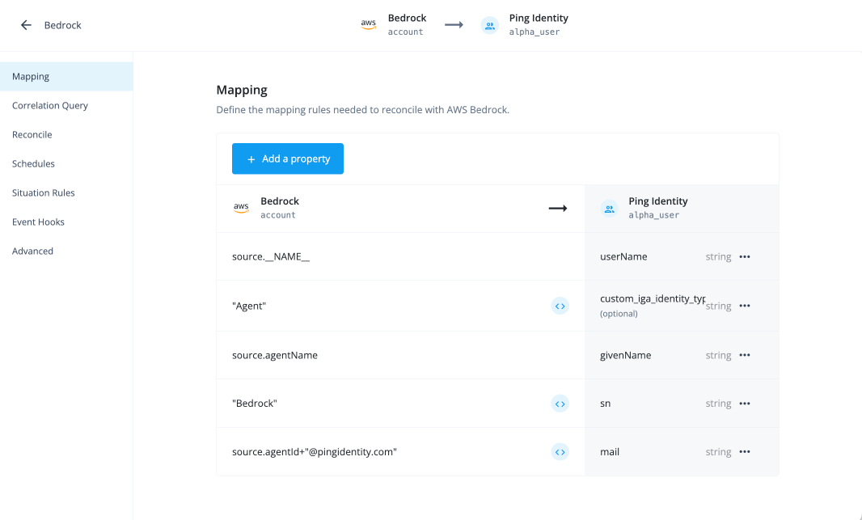862x520 pixels.
Task: Click the Add a property button
Action: tap(288, 159)
